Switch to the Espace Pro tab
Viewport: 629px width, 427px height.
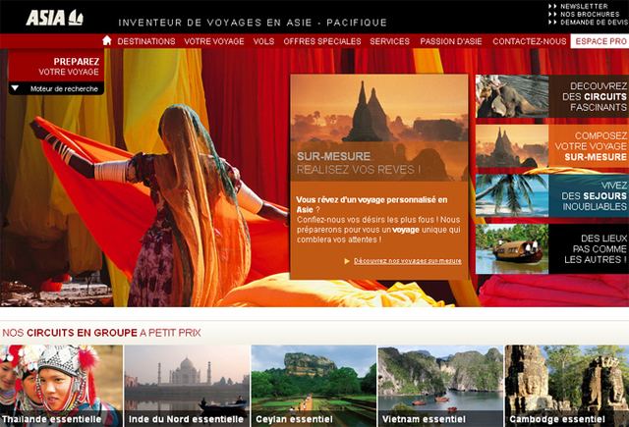click(x=600, y=41)
